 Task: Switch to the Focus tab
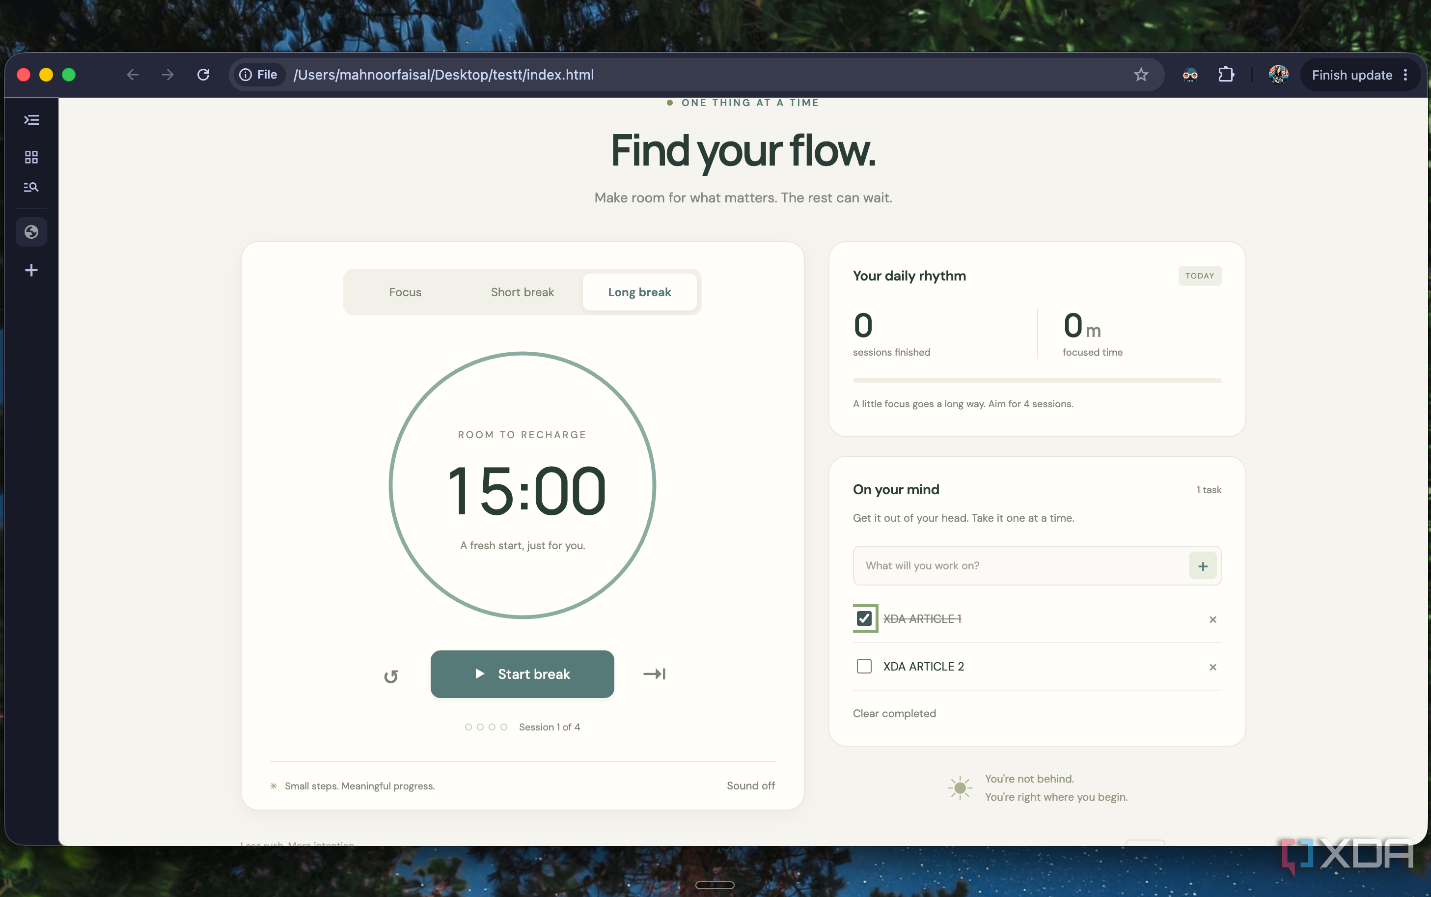[x=405, y=292]
